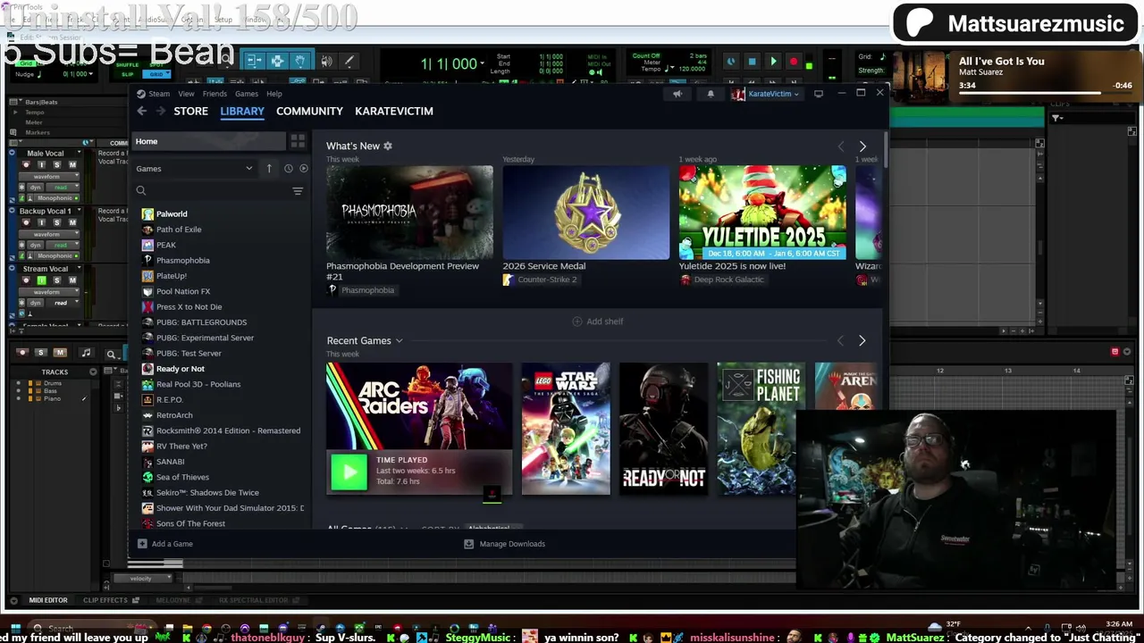
Task: Open Yuletide 2025 is now live news
Action: pyautogui.click(x=762, y=213)
